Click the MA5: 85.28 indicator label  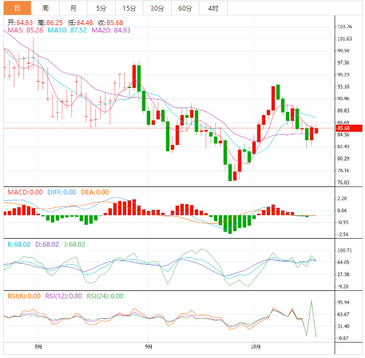25,30
